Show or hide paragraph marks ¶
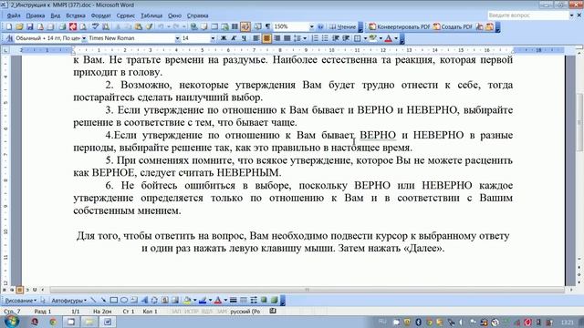 pos(267,26)
